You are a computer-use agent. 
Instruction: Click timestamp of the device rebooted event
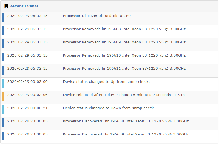(x=27, y=95)
